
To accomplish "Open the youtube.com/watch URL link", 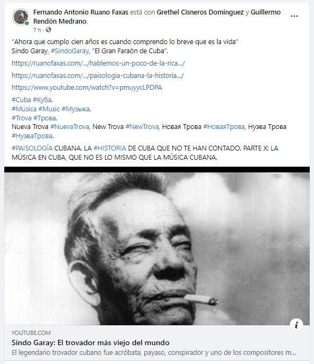I will click(x=87, y=88).
